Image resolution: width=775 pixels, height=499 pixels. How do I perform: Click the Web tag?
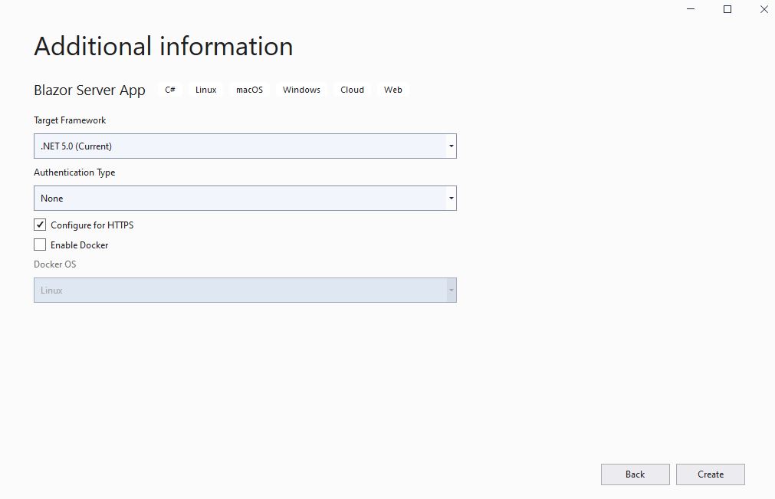(393, 90)
